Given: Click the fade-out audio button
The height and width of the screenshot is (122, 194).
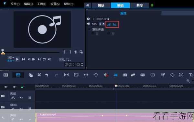Looking at the screenshot, I should click(115, 25).
